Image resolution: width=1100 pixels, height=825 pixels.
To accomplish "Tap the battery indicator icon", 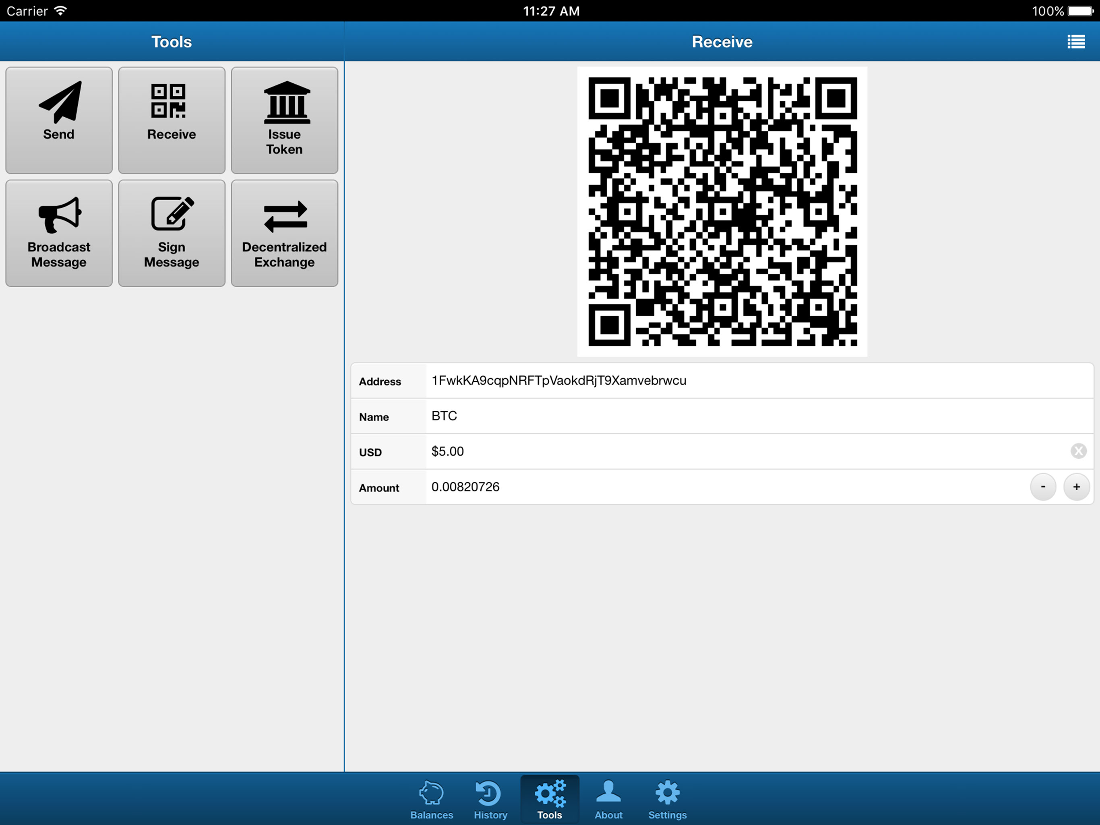I will pos(1081,11).
